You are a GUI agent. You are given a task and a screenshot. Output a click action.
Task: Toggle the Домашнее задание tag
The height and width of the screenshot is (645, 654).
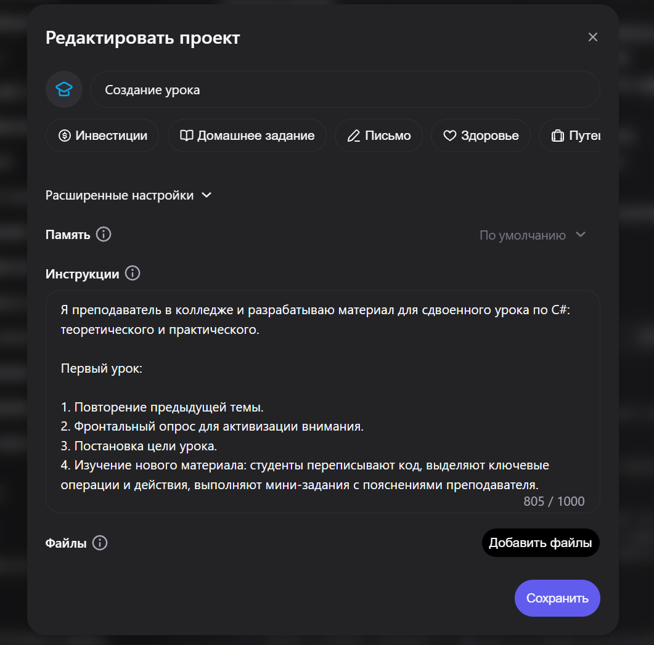[x=247, y=135]
